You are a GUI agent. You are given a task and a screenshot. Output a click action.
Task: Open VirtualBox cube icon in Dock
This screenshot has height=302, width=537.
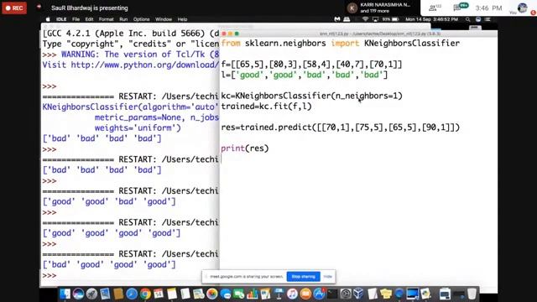[358, 294]
